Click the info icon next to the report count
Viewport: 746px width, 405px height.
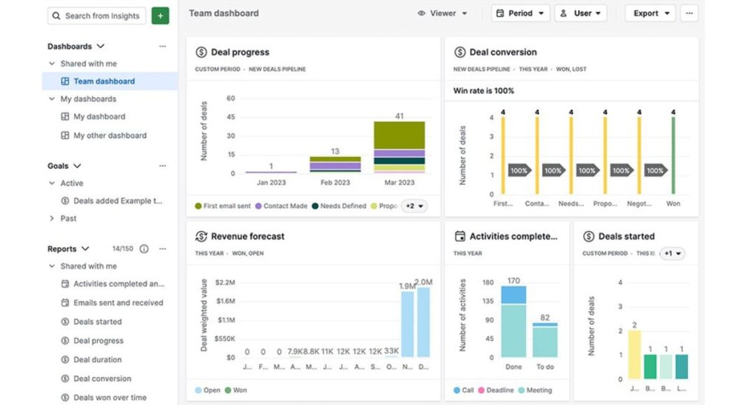pyautogui.click(x=145, y=249)
